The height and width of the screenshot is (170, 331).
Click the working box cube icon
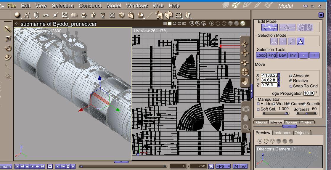pyautogui.click(x=245, y=81)
